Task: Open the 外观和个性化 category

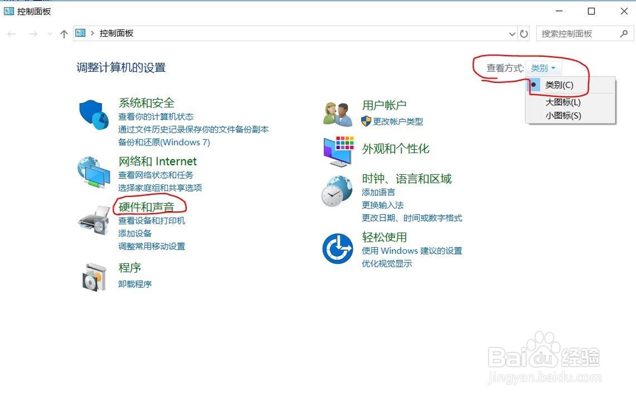Action: click(396, 149)
